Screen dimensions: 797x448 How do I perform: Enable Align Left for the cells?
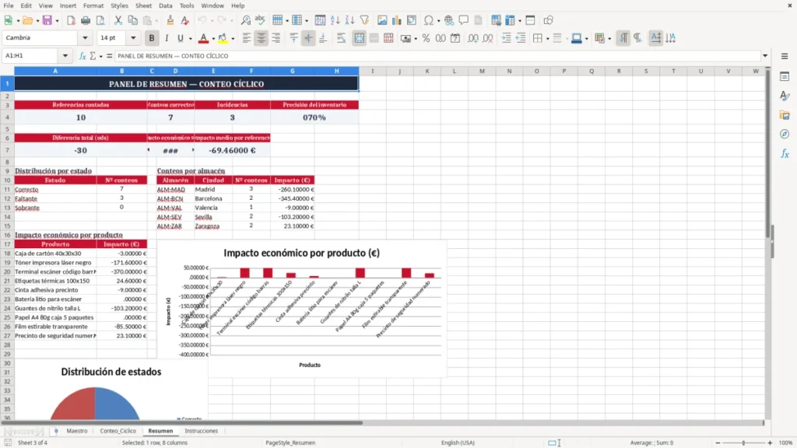coord(247,38)
